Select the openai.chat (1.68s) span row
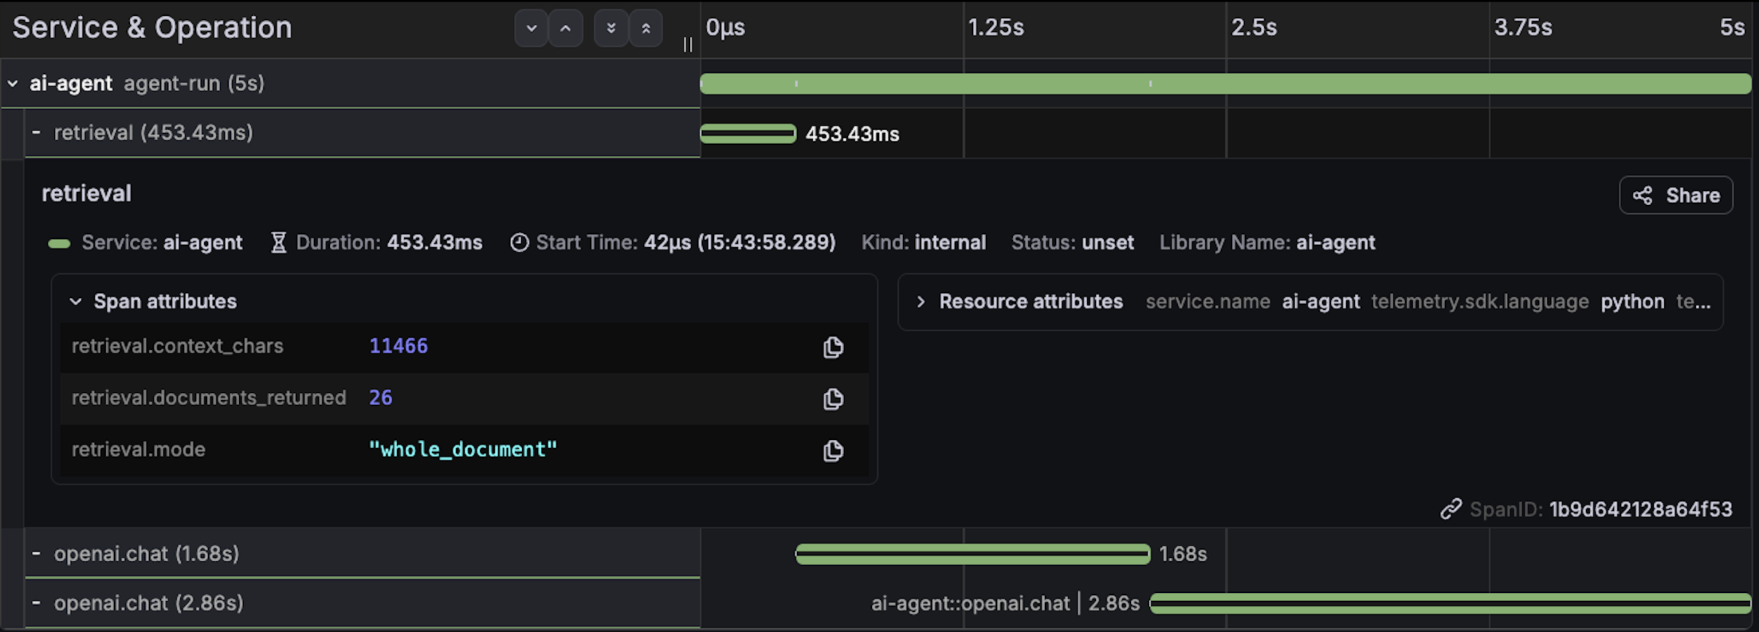This screenshot has width=1759, height=632. [363, 554]
